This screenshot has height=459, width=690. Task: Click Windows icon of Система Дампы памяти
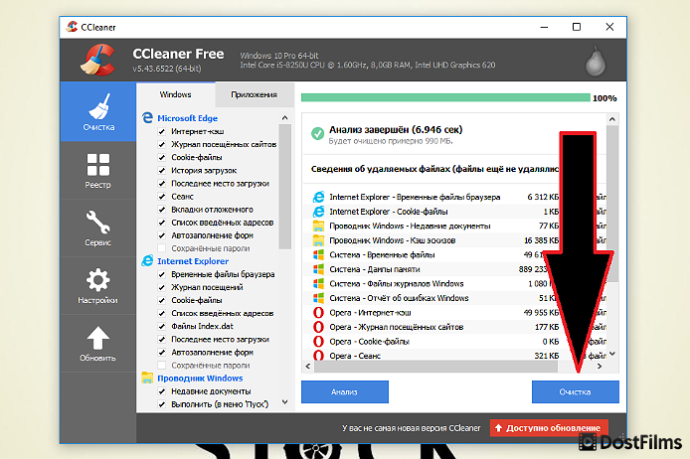click(318, 269)
